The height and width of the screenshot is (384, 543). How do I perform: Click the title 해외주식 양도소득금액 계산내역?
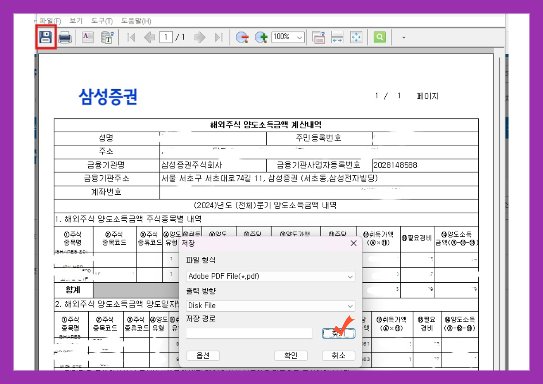coord(266,125)
